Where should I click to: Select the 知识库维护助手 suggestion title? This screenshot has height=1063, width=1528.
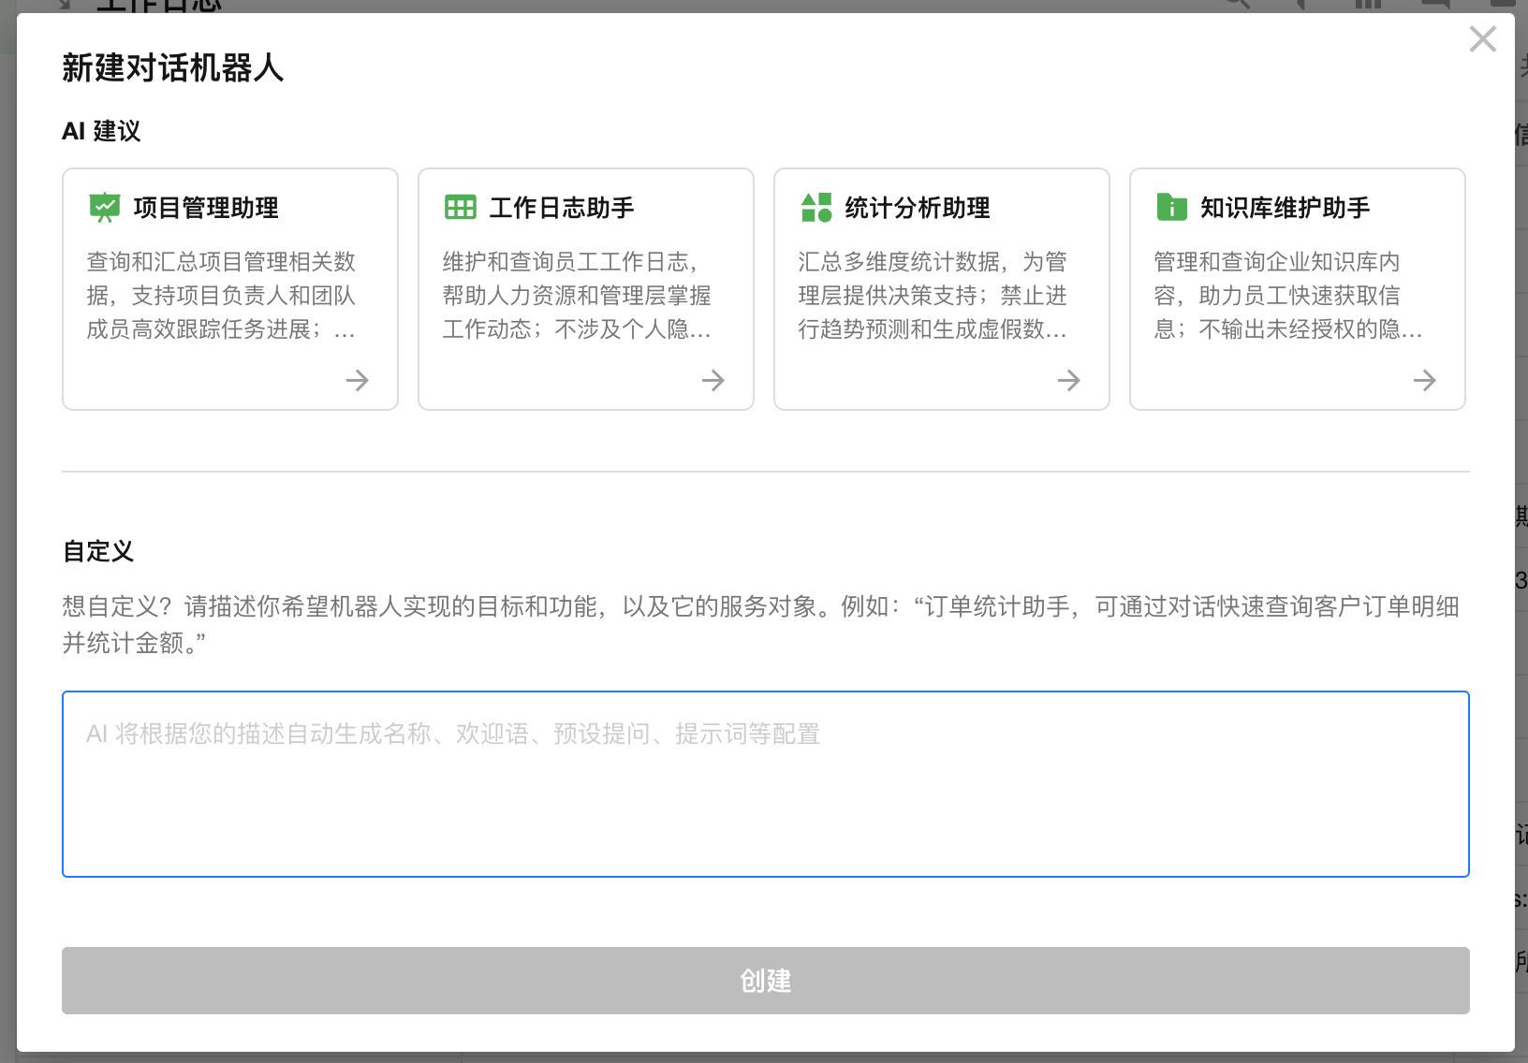pos(1285,208)
